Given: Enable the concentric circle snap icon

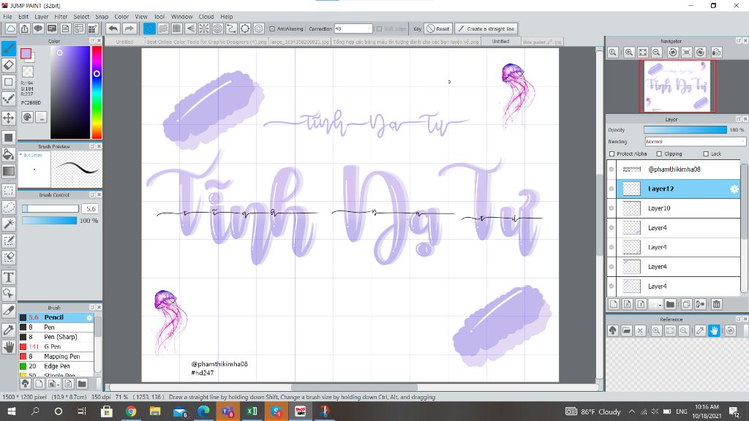Looking at the screenshot, I should (218, 29).
